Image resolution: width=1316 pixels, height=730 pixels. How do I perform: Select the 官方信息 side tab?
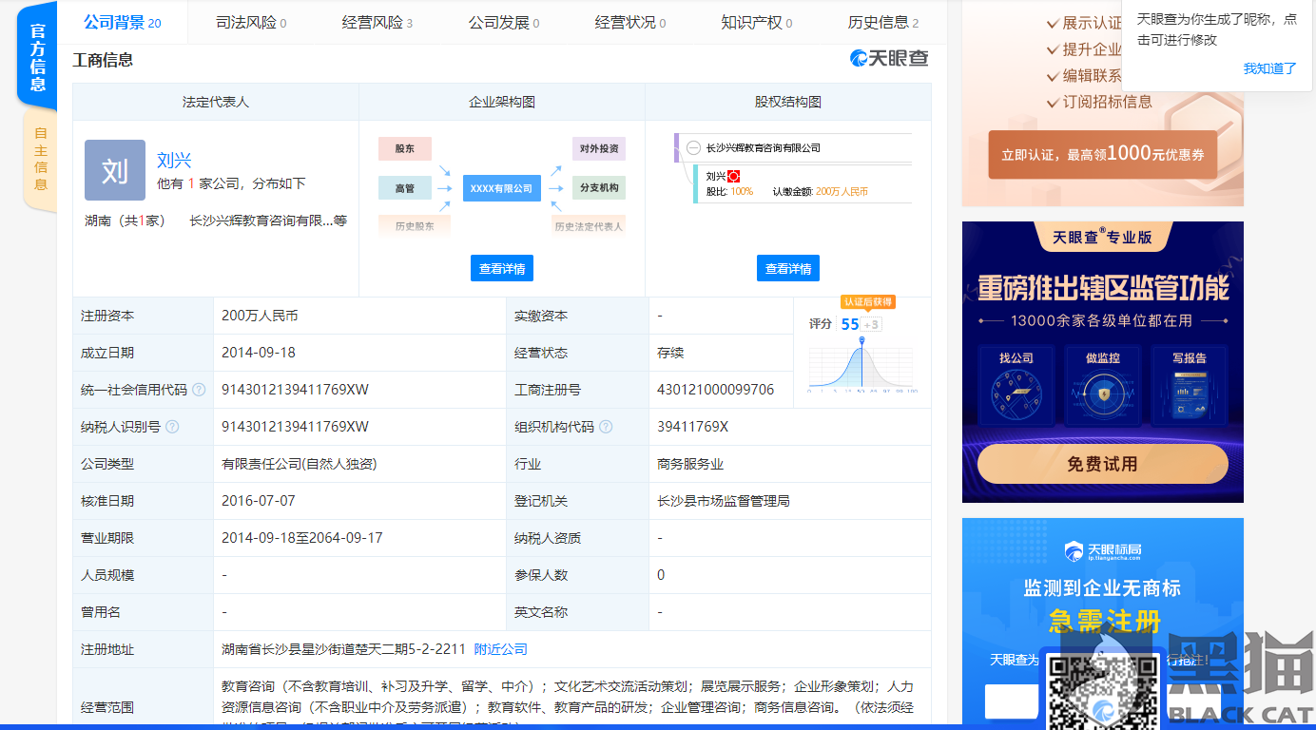click(38, 58)
